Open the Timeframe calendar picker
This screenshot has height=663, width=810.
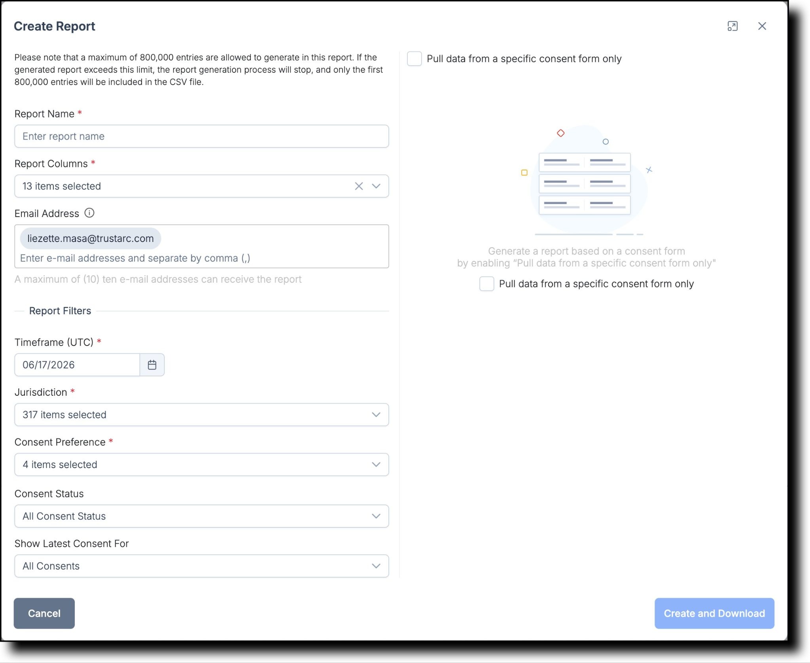click(152, 365)
